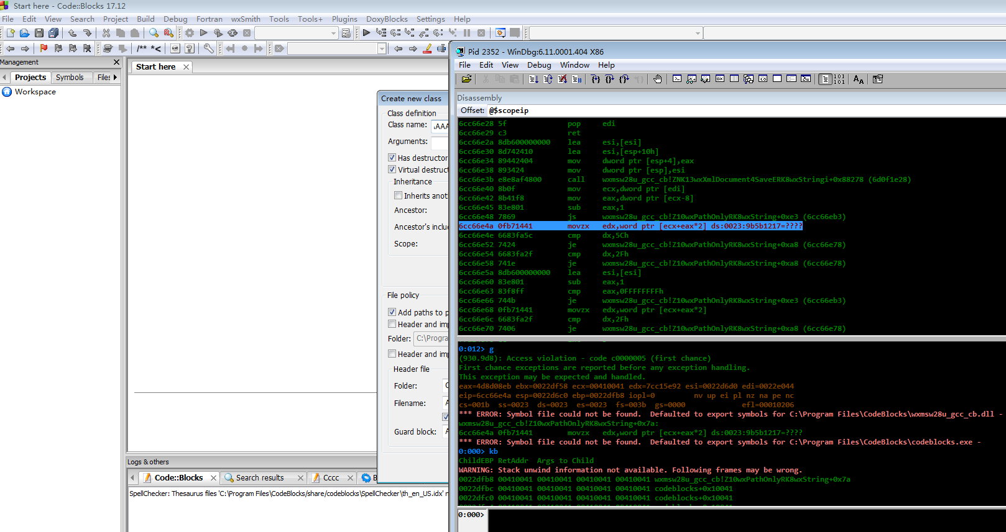
Task: Open file with the folder icon in Code::Blocks
Action: click(x=24, y=33)
